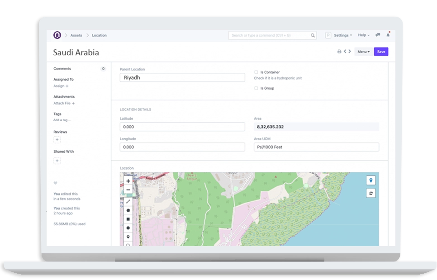
Task: Zoom out on the map
Action: pos(128,190)
